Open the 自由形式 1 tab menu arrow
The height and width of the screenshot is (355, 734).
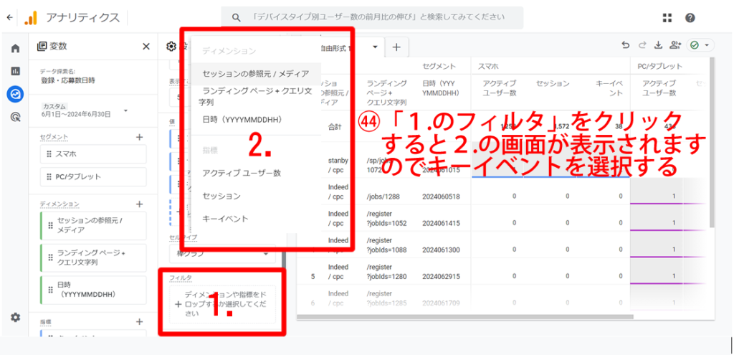pos(375,47)
